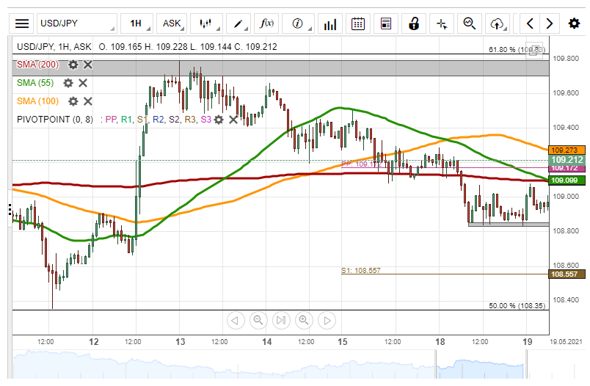Toggle the chart lock icon
590x386 pixels.
[x=414, y=23]
